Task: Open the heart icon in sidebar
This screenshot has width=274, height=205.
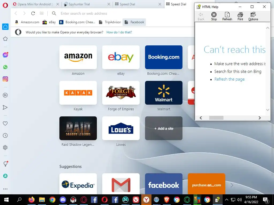Action: pyautogui.click(x=5, y=123)
